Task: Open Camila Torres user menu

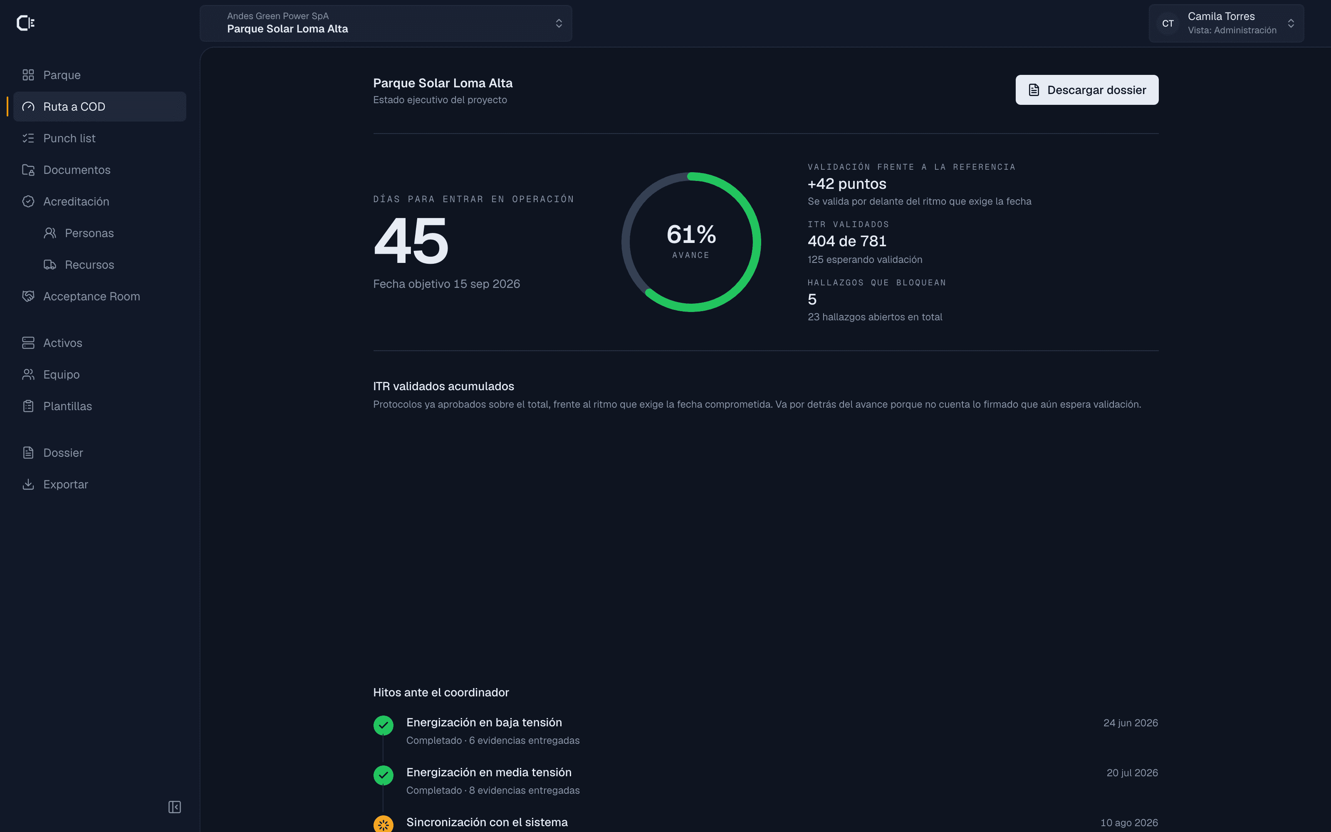Action: coord(1226,23)
